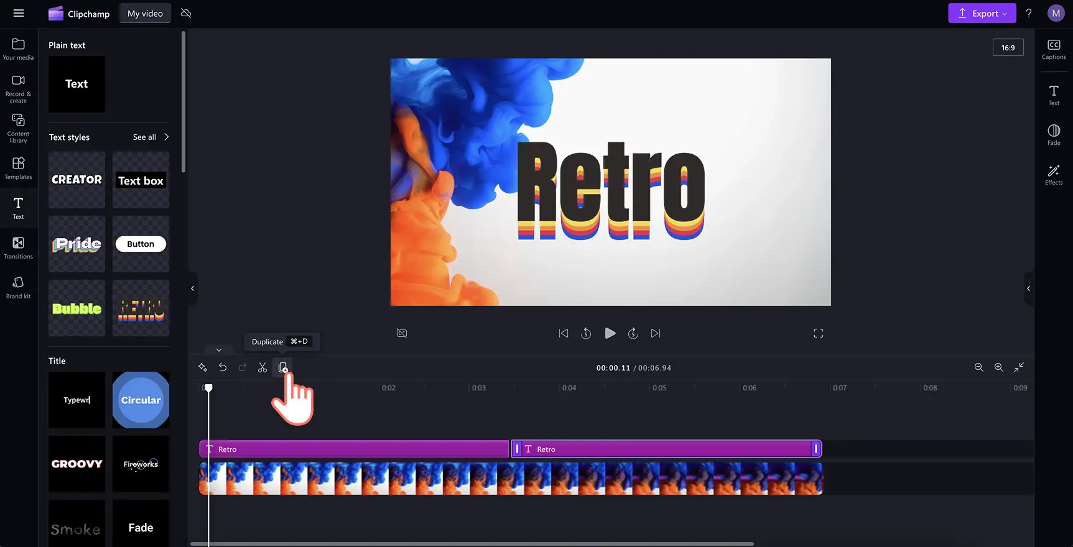This screenshot has height=547, width=1073.
Task: Open Content library tab
Action: (19, 129)
